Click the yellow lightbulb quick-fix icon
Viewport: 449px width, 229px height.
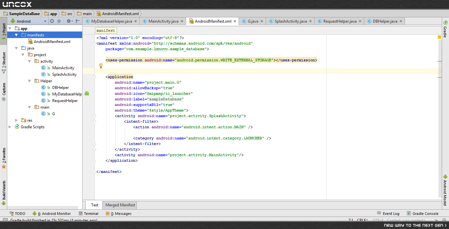101,66
